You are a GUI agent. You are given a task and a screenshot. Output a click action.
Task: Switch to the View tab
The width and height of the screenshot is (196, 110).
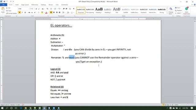pos(57,5)
